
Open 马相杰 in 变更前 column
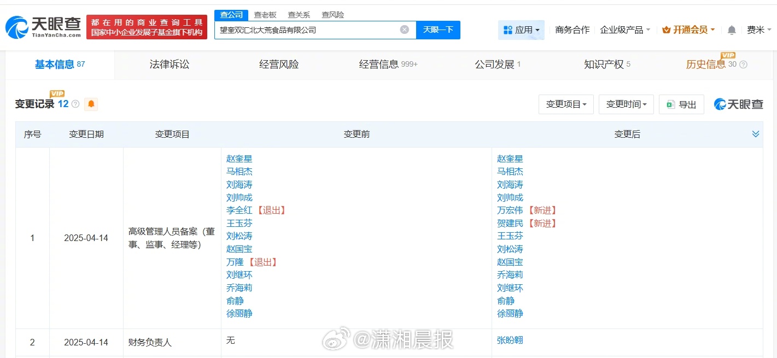click(x=239, y=172)
